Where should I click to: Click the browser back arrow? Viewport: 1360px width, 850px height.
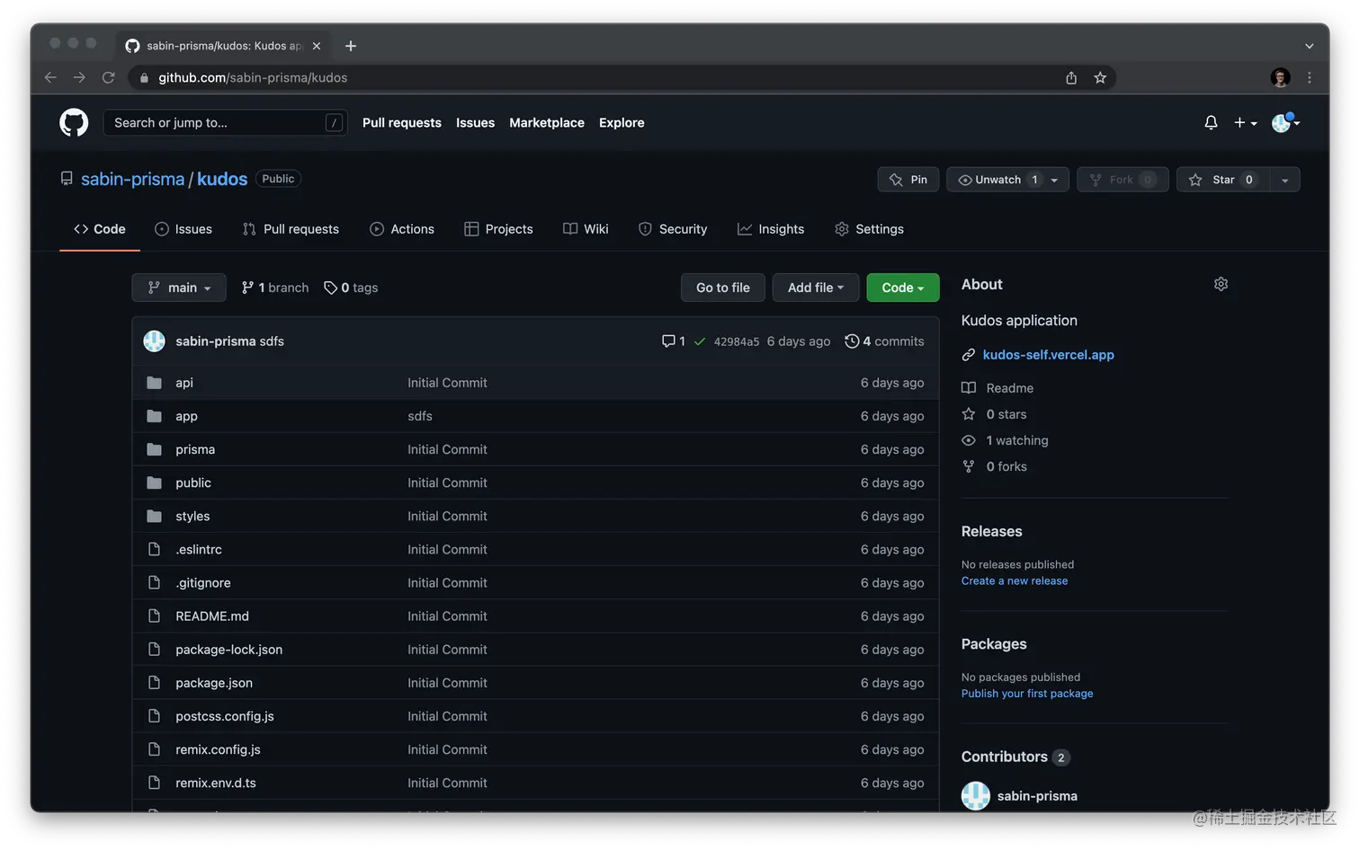(50, 77)
